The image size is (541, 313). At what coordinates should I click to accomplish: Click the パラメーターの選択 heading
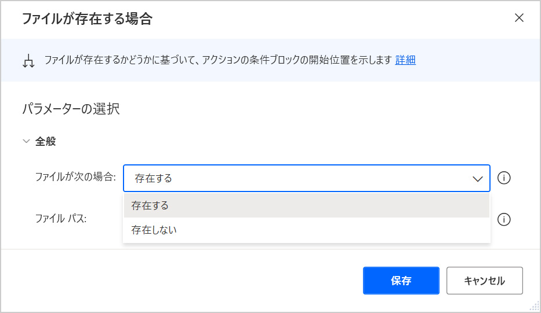(71, 109)
